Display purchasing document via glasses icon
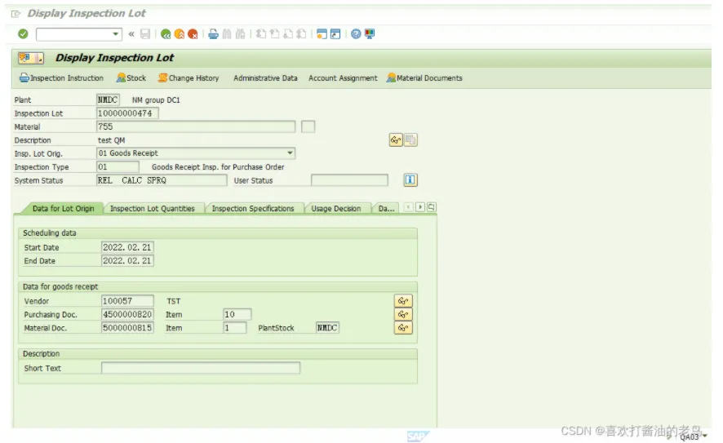The image size is (723, 443). (x=403, y=314)
